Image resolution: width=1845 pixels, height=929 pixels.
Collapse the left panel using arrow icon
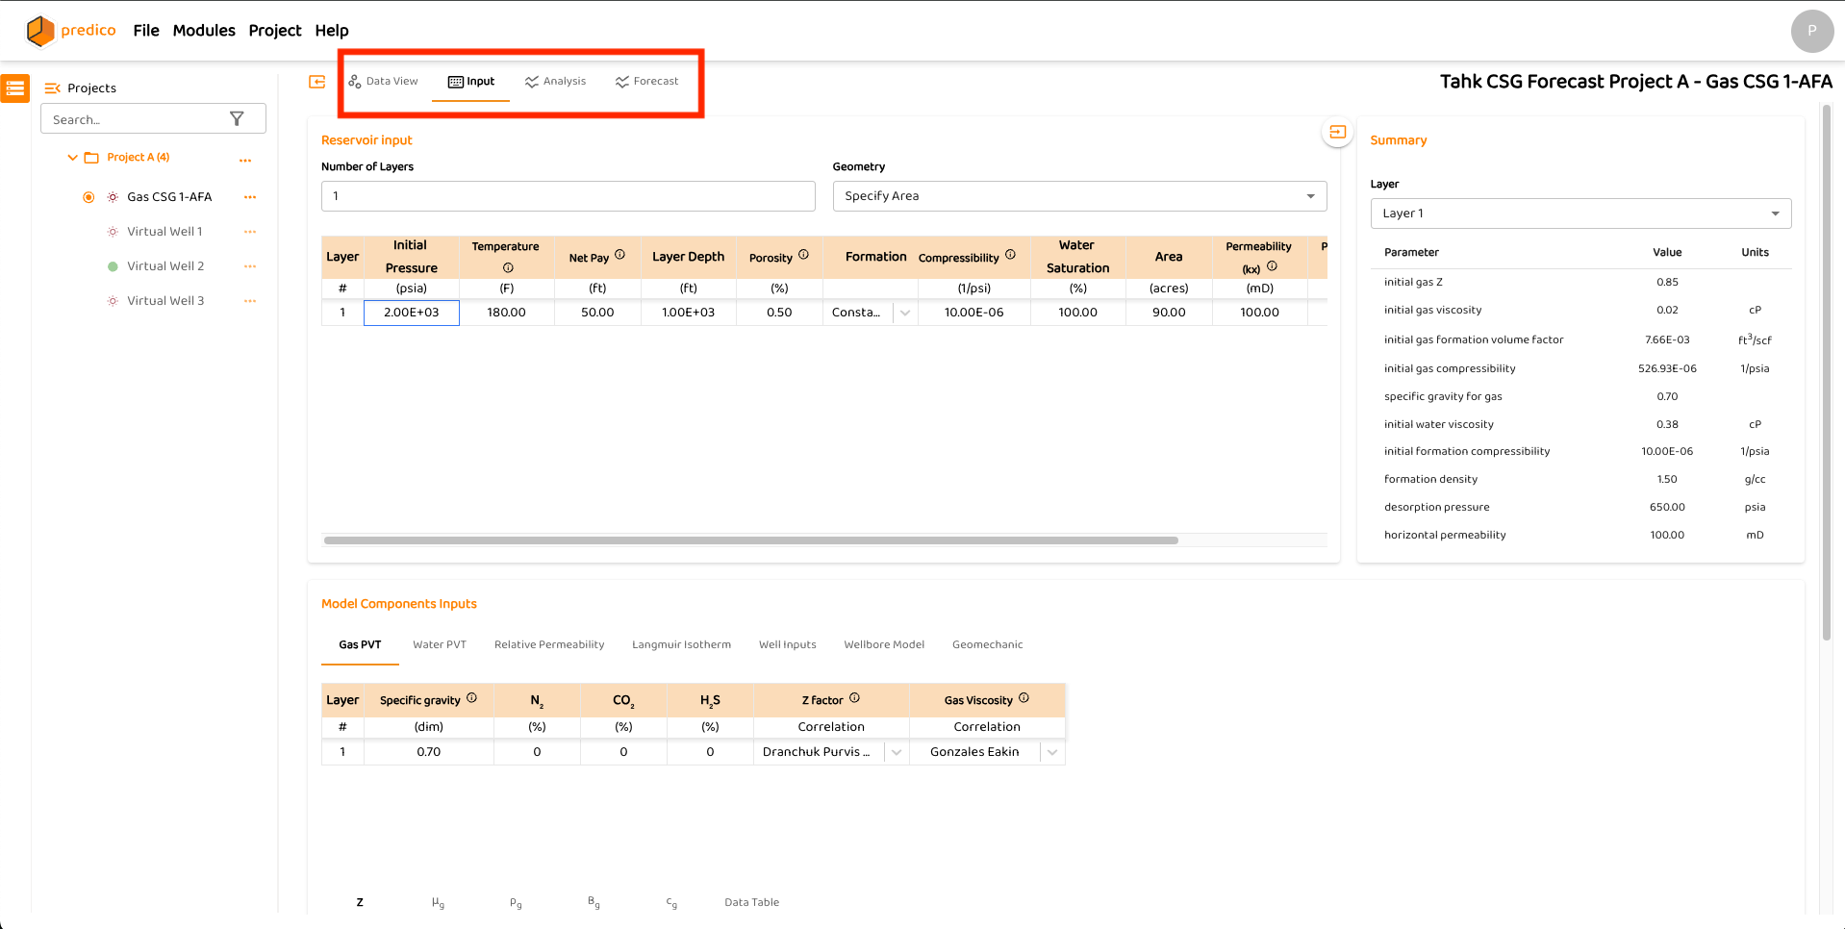click(316, 82)
